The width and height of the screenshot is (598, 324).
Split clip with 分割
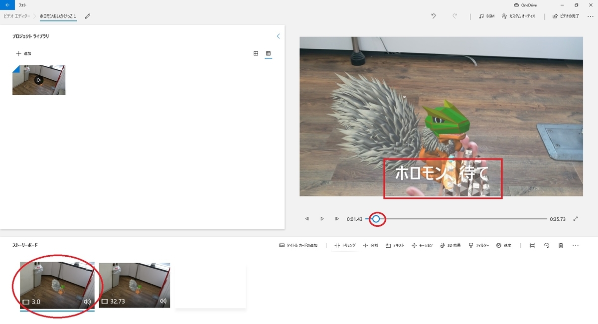pyautogui.click(x=370, y=245)
